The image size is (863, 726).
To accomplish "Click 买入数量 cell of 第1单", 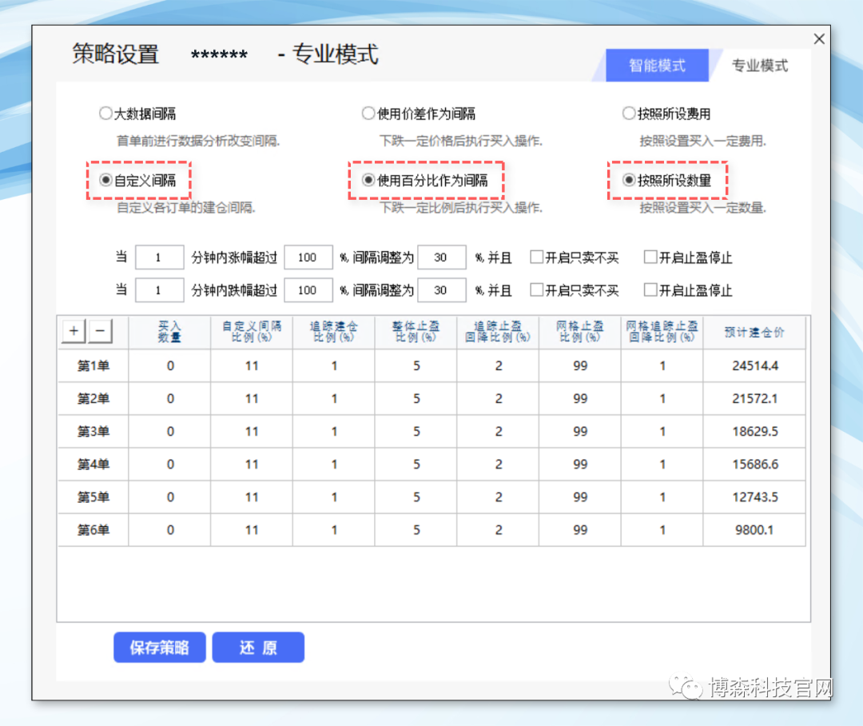I will pyautogui.click(x=170, y=365).
